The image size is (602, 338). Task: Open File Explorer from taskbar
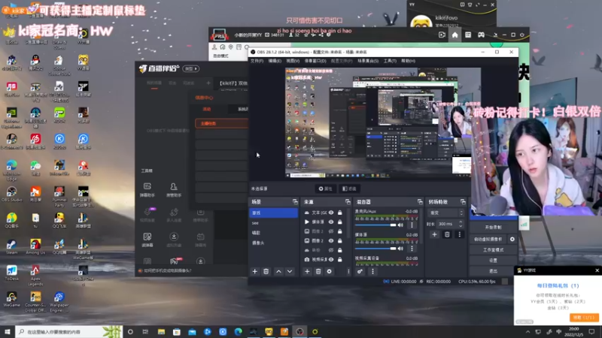[161, 331]
